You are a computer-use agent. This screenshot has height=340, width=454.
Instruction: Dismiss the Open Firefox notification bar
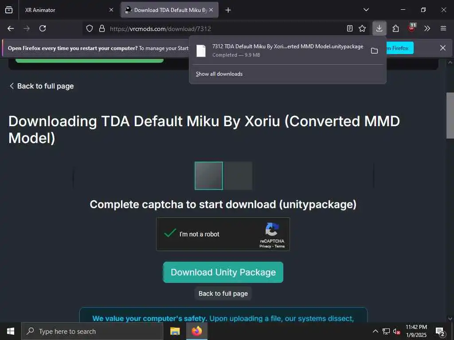click(x=443, y=48)
